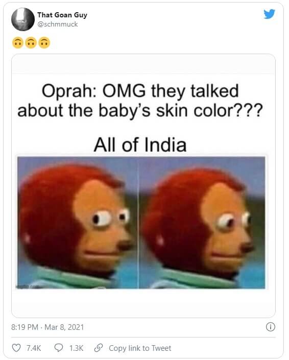
Task: Open the 8:19 PM Mar 8, 2021 timestamp
Action: pos(47,327)
